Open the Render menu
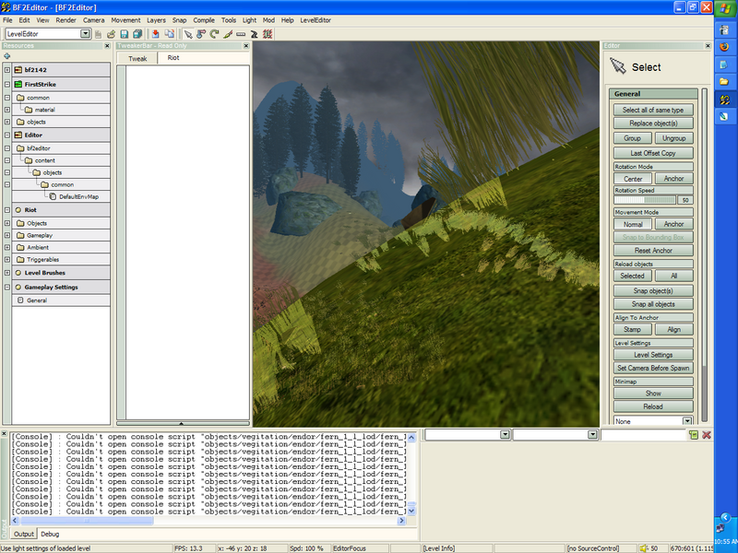The image size is (738, 553). (65, 20)
